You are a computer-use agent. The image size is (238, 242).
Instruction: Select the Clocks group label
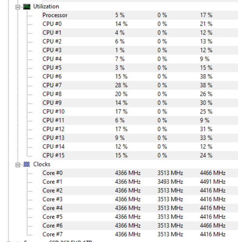[x=42, y=164]
